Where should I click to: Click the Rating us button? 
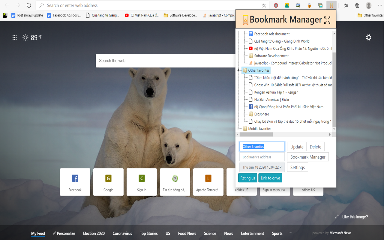247,178
